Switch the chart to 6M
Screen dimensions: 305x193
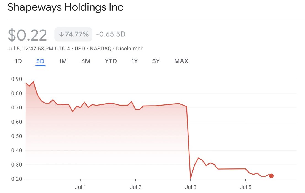pyautogui.click(x=86, y=61)
